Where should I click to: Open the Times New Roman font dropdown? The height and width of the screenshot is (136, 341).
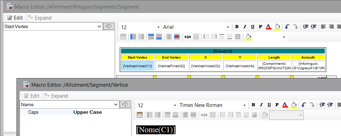click(244, 105)
